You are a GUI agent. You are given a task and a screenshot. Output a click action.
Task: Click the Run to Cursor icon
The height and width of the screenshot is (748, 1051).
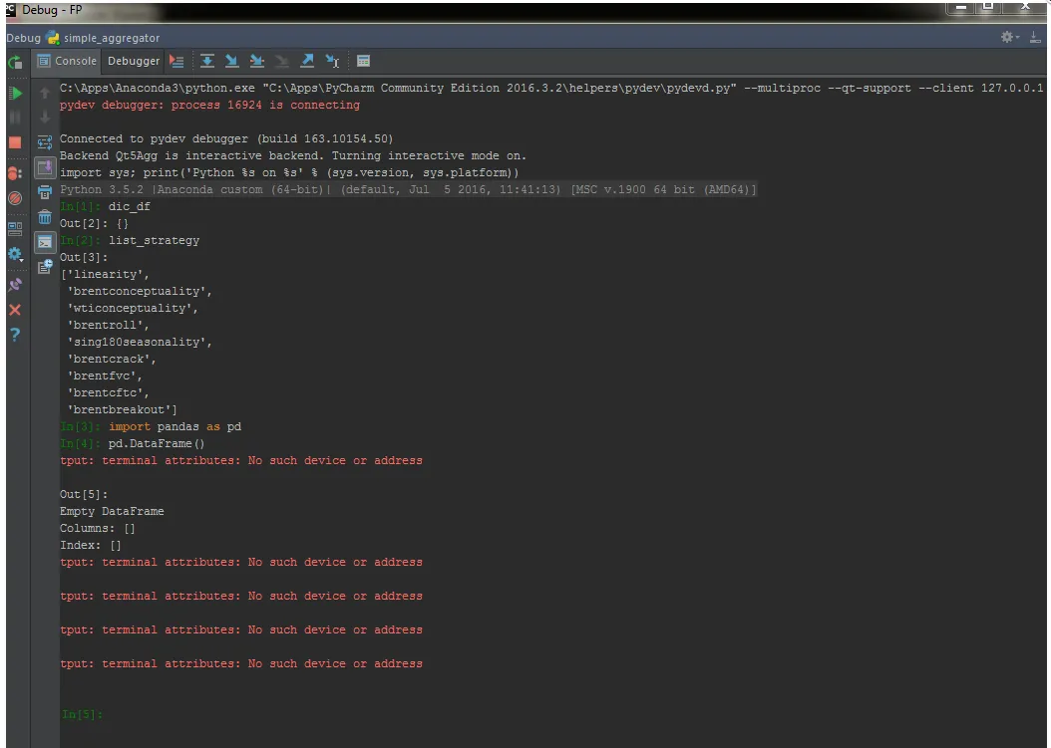pyautogui.click(x=332, y=61)
